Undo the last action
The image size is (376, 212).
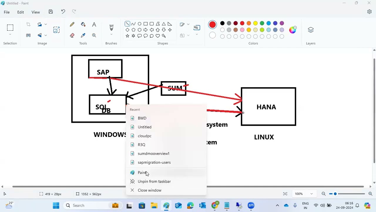63,12
